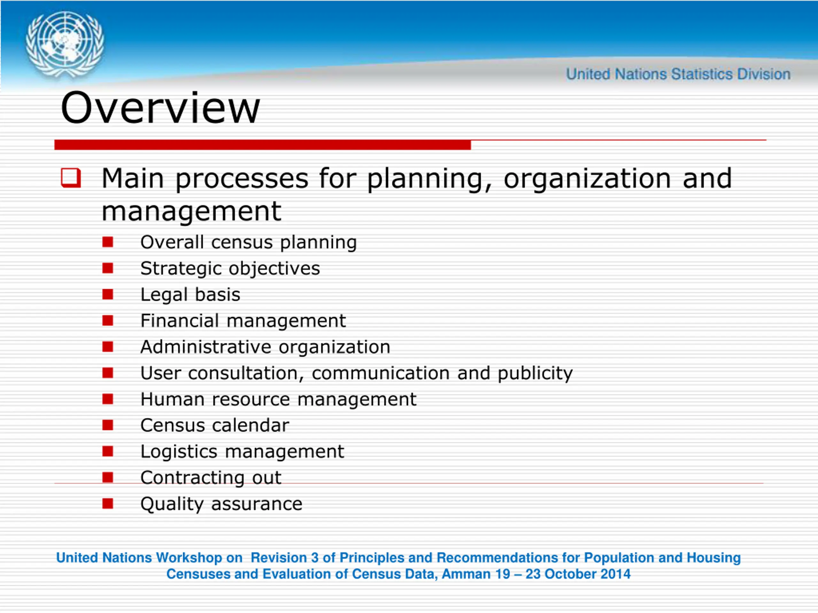Click the thick red title underline bar
818x613 pixels.
[x=263, y=145]
